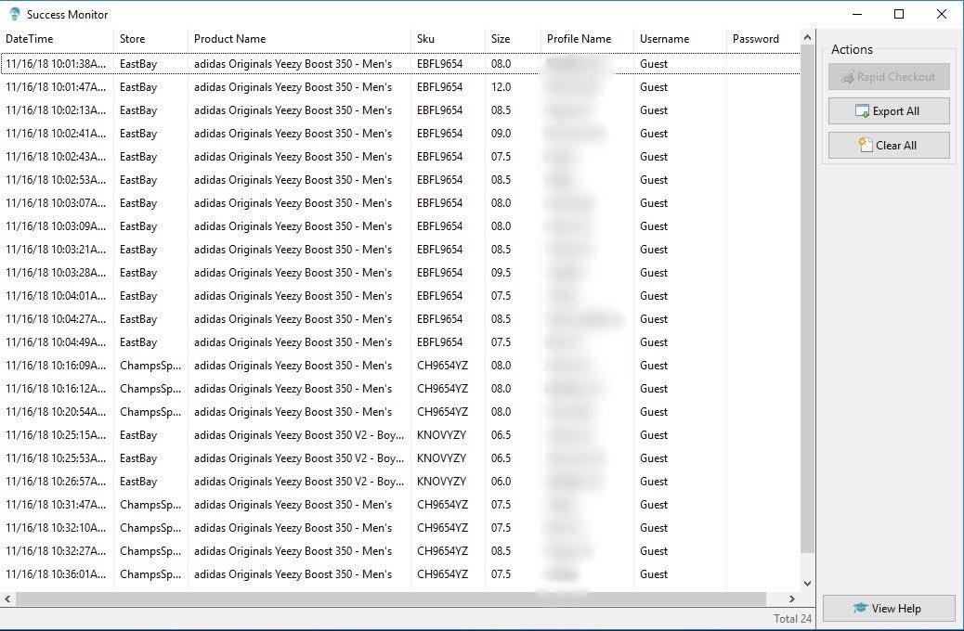The image size is (964, 631).
Task: Click the horizontal scrollbar right arrow
Action: tap(792, 599)
